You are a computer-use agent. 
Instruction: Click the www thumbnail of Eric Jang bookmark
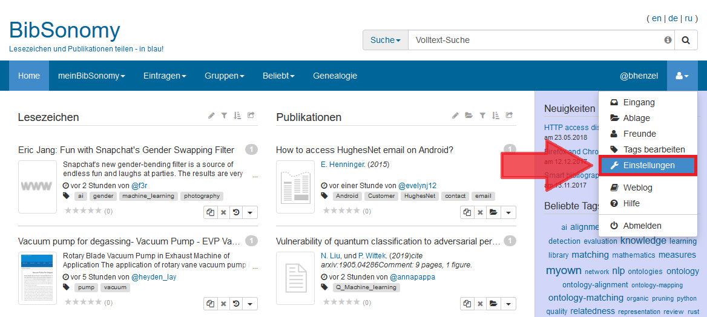pos(38,187)
